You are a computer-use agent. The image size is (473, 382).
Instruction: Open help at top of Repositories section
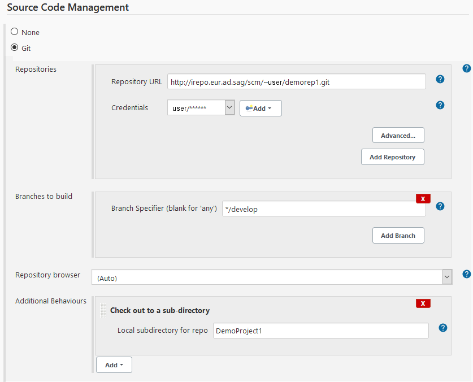click(x=467, y=68)
